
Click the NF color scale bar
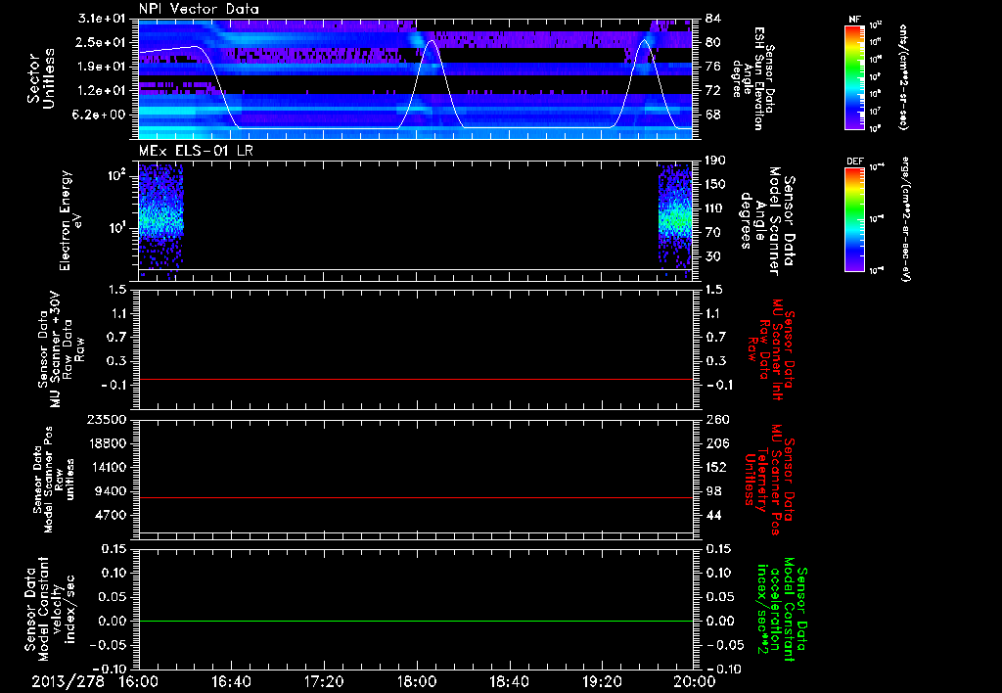point(855,76)
